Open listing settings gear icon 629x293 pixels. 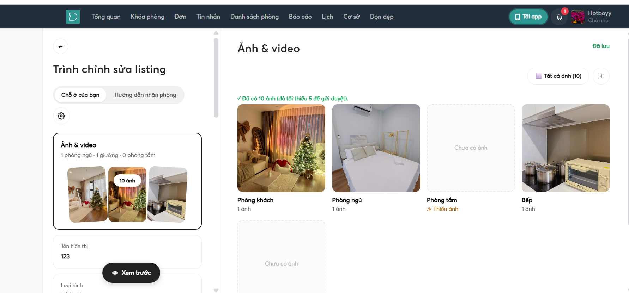click(x=61, y=116)
